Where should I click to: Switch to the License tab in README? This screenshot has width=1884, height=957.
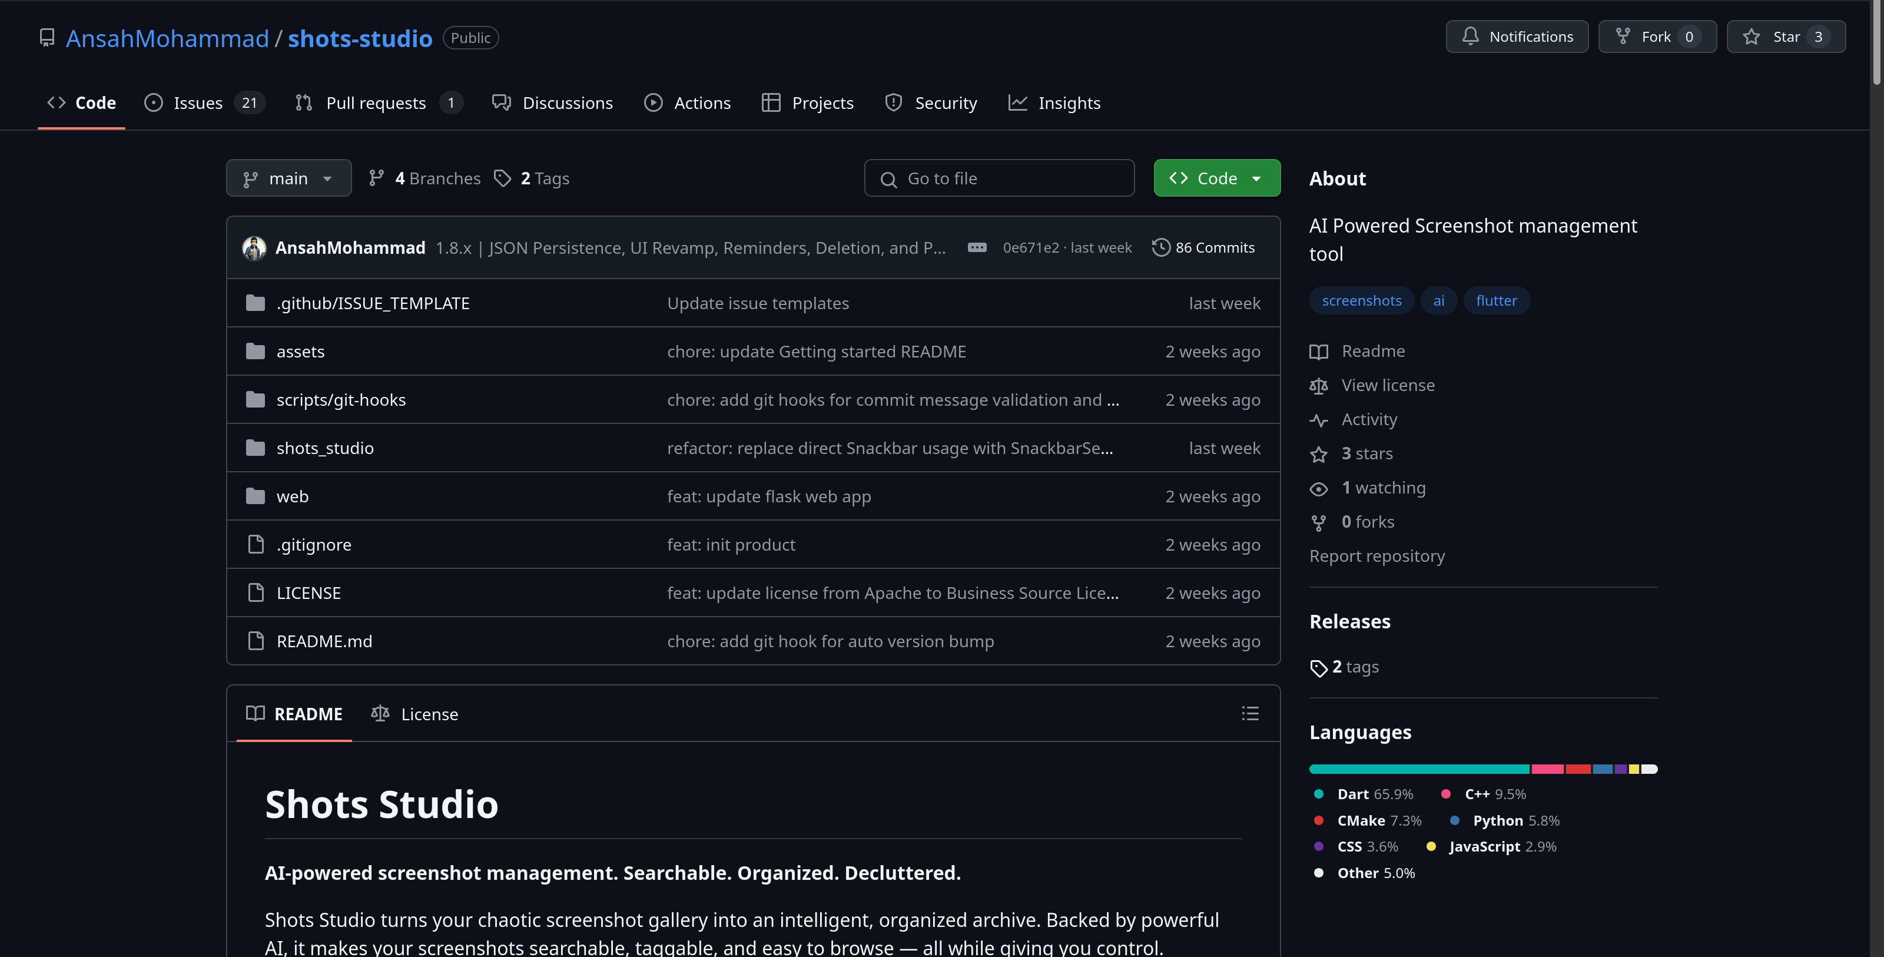tap(414, 713)
